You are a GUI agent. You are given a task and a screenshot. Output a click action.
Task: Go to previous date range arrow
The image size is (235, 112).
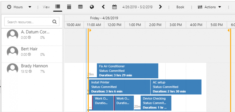pos(103,7)
